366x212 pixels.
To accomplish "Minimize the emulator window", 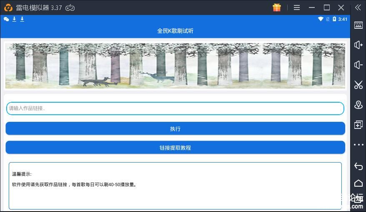I will point(312,7).
